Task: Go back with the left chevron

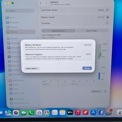Action: tap(41, 3)
